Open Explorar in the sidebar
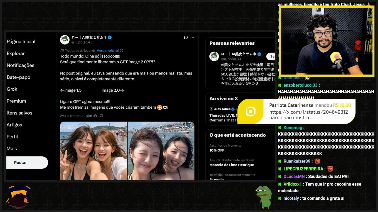The width and height of the screenshot is (378, 212). click(16, 54)
